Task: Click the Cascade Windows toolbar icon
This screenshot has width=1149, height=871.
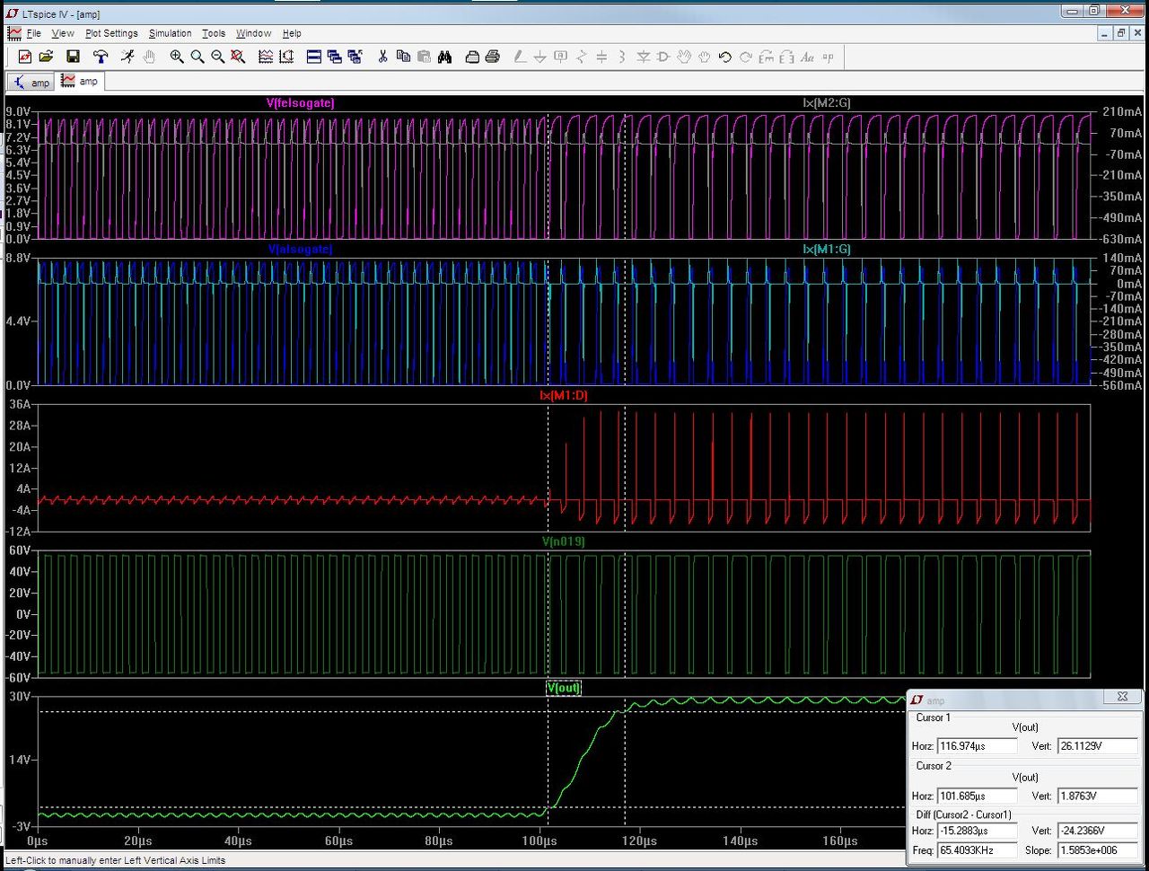Action: click(x=335, y=57)
